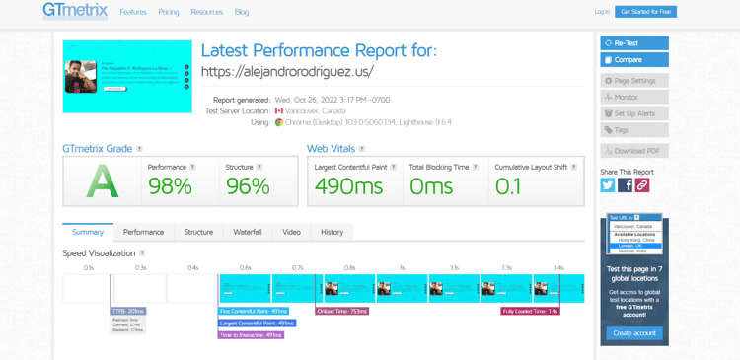Click the 0.1 layout shift value

(x=508, y=186)
